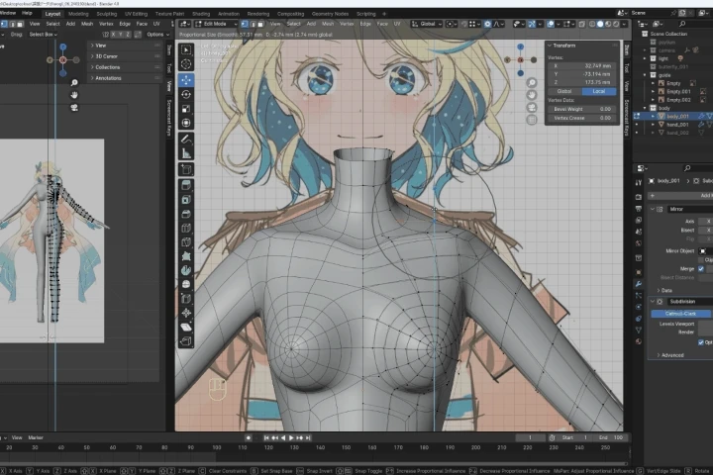Switch to the UV Editing workspace tab
Image resolution: width=713 pixels, height=475 pixels.
pyautogui.click(x=136, y=14)
